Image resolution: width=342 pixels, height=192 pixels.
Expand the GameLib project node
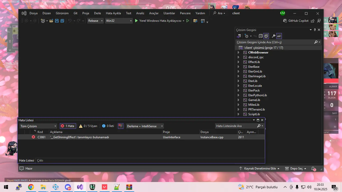click(238, 100)
